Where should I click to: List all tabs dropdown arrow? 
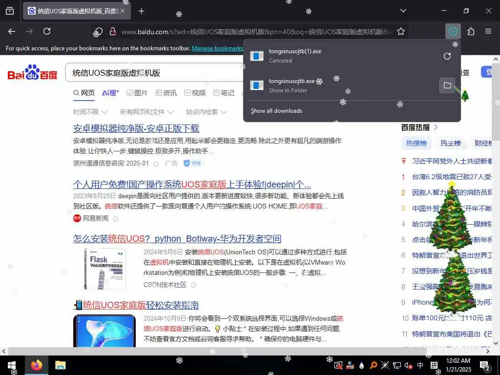click(403, 11)
